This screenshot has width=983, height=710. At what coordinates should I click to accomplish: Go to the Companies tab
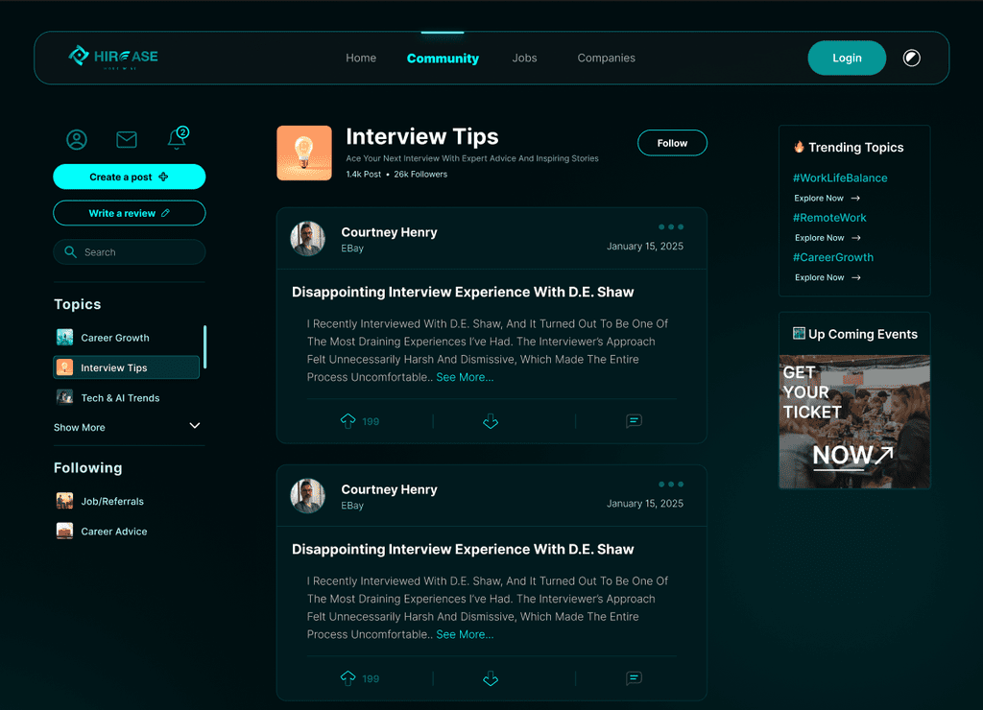point(607,58)
